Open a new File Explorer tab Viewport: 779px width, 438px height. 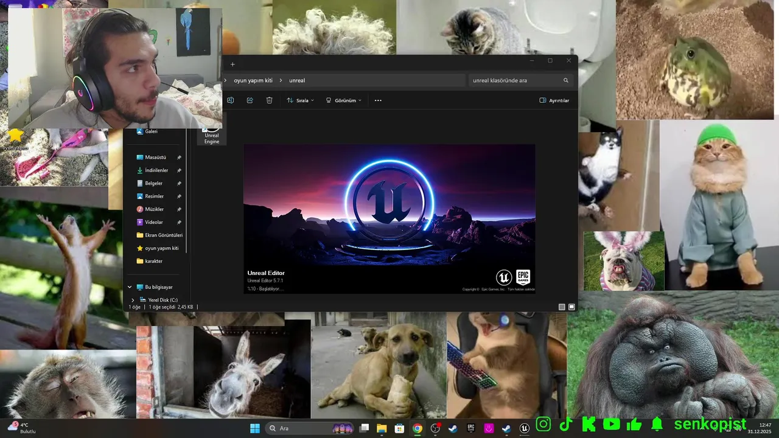coord(232,64)
